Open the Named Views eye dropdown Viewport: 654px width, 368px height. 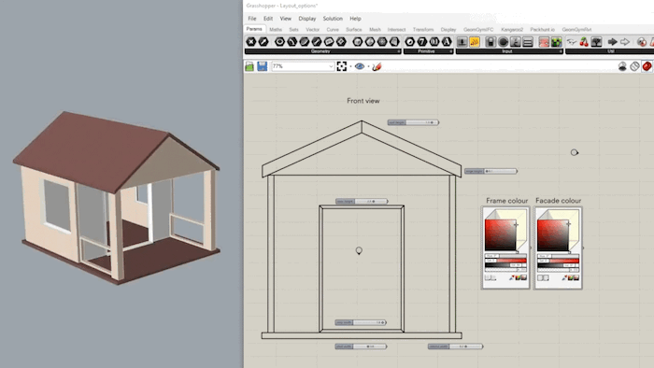click(x=360, y=66)
